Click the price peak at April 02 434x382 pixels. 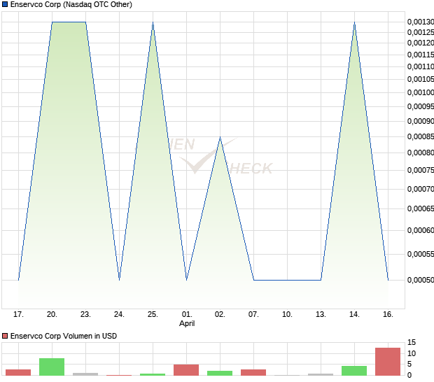point(220,137)
